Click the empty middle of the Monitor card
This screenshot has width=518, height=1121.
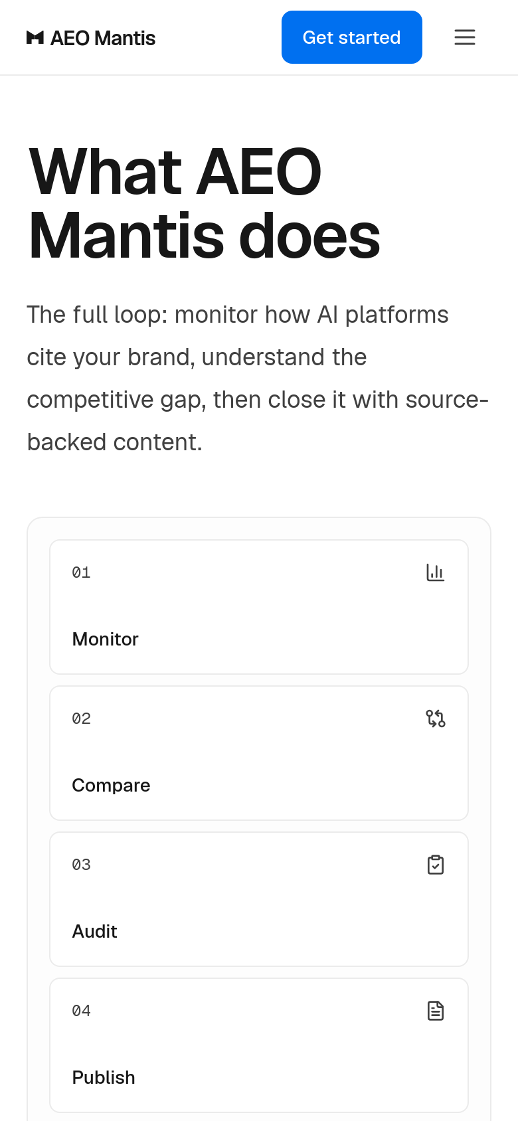click(259, 607)
